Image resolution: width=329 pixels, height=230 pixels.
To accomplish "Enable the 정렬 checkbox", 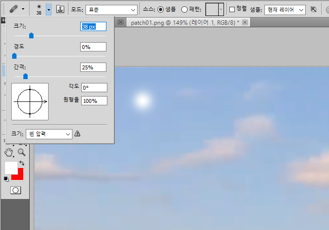I will click(x=232, y=9).
